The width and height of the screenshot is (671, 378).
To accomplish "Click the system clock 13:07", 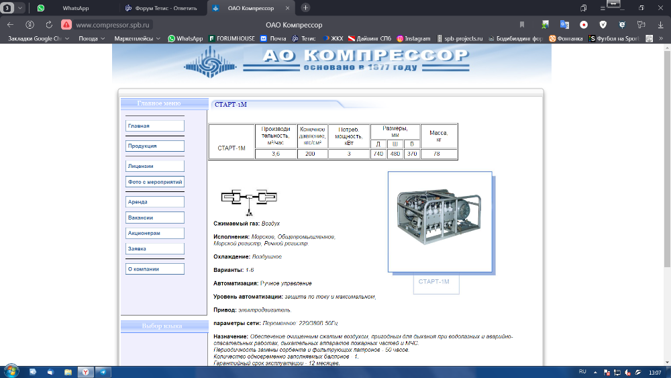I will coord(655,373).
